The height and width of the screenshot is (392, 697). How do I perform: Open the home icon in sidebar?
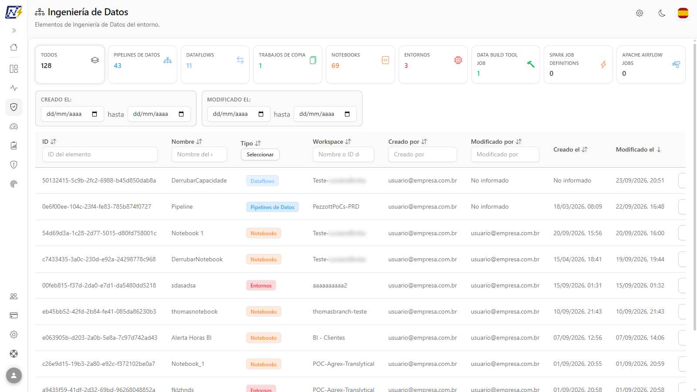pos(14,47)
